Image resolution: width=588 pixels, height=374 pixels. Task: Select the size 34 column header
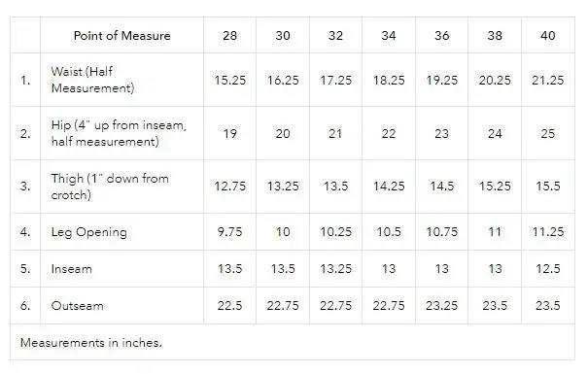[x=389, y=36]
